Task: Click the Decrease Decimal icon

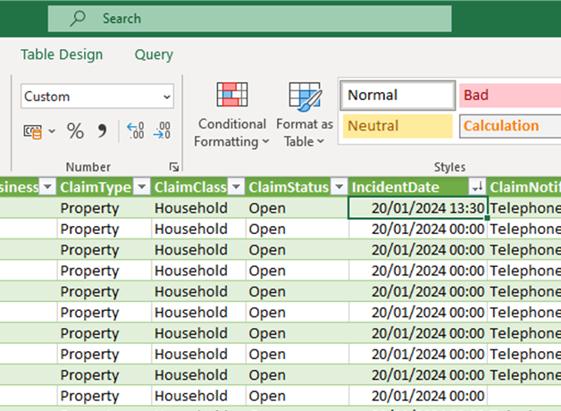Action: pos(162,131)
